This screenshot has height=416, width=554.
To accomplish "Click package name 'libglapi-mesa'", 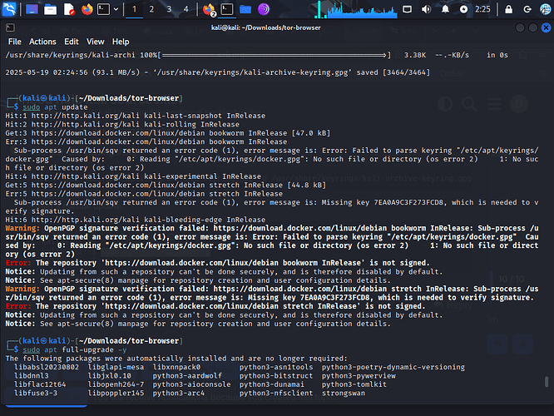I will coord(116,367).
